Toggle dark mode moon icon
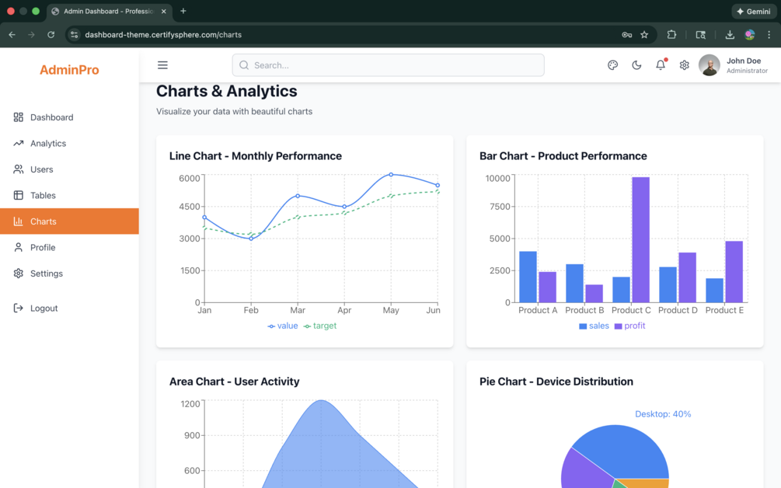The height and width of the screenshot is (488, 781). point(636,65)
